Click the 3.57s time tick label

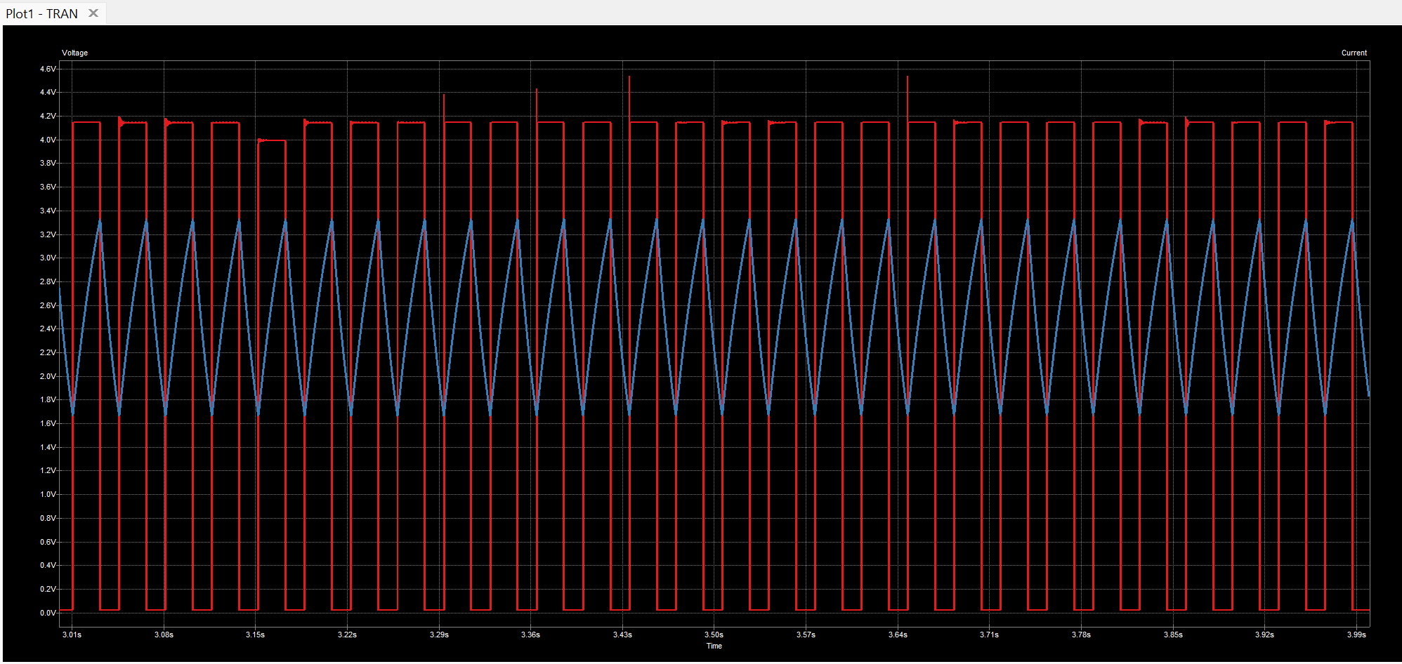(806, 635)
